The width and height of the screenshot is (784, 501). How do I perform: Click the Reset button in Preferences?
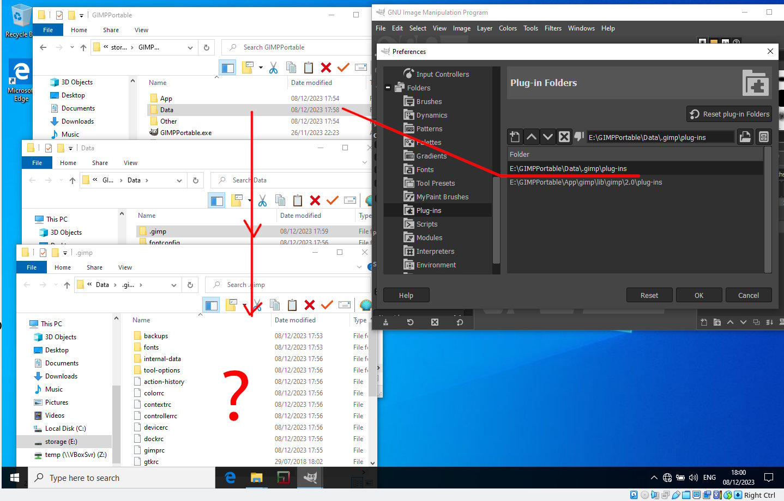pyautogui.click(x=649, y=295)
